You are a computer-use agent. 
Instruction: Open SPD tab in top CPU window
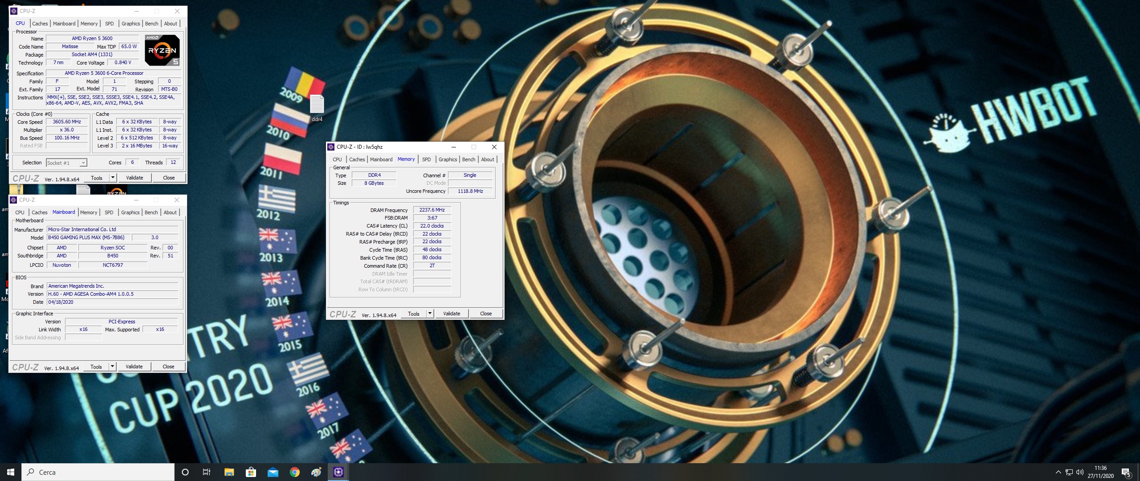point(110,24)
